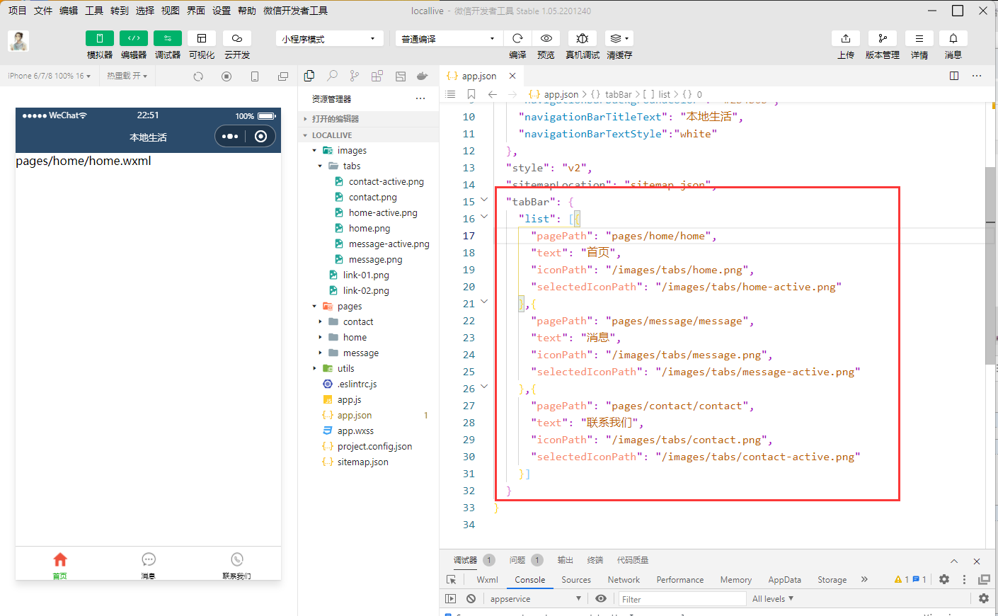The height and width of the screenshot is (616, 998).
Task: Switch to the Network tab
Action: pyautogui.click(x=624, y=580)
